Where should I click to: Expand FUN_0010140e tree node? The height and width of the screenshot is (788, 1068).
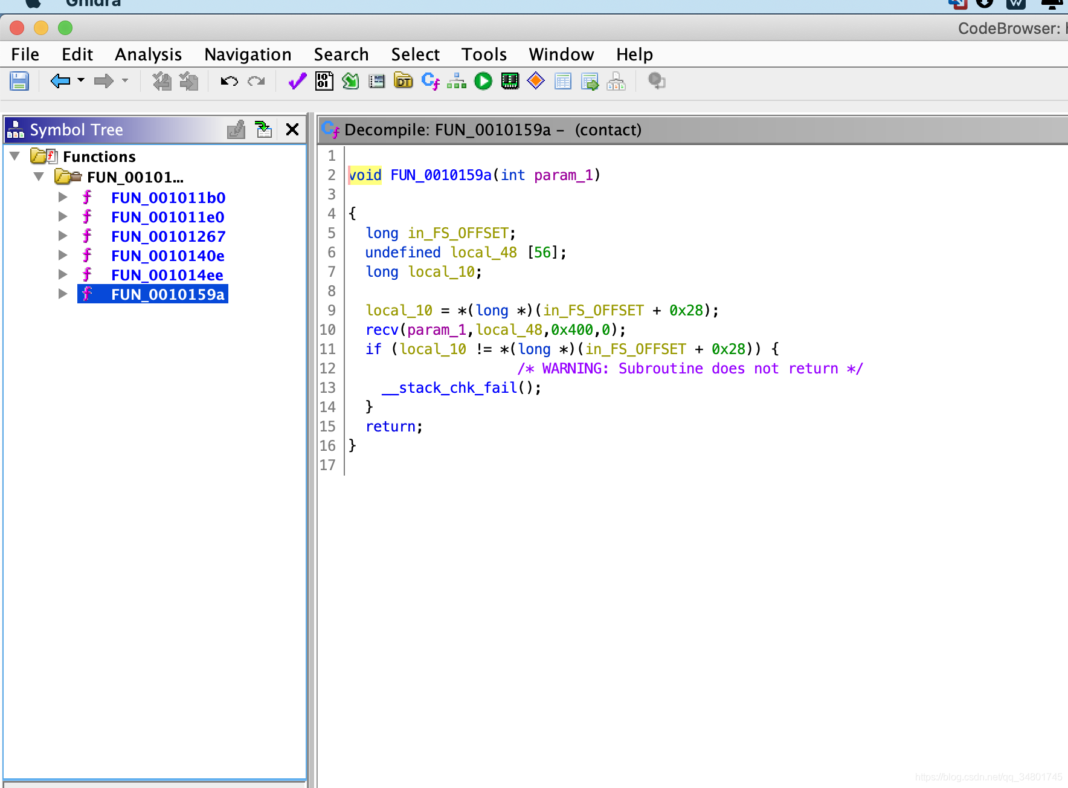[x=62, y=255]
